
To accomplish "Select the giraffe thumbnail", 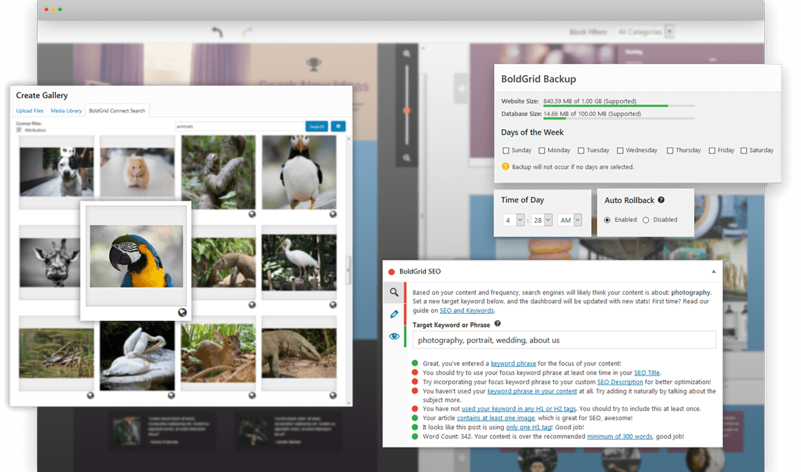I will point(49,263).
